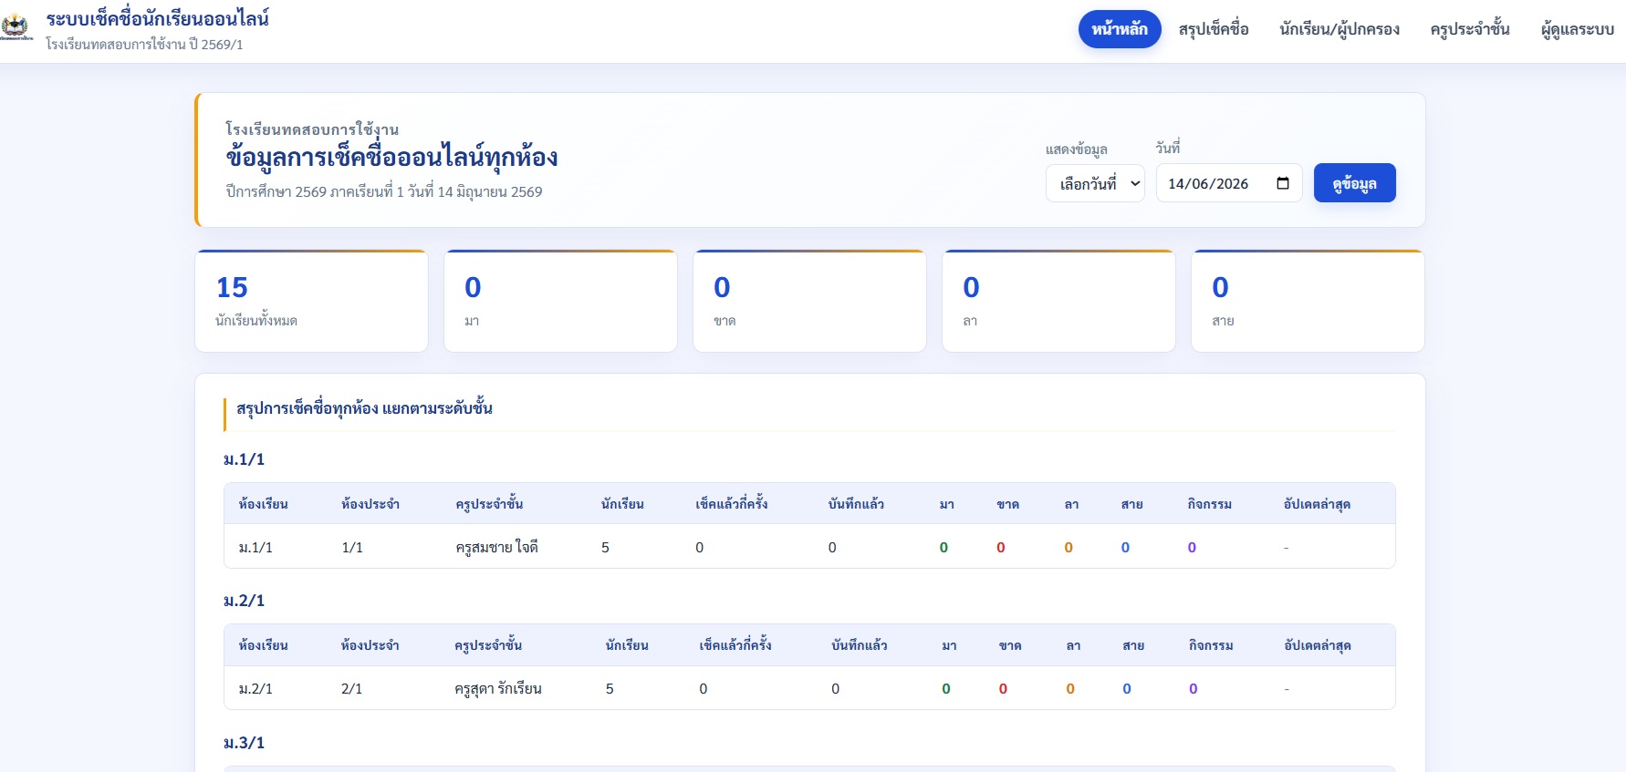Open นักเรียน/ผู้ปกครอง menu item

pyautogui.click(x=1339, y=29)
